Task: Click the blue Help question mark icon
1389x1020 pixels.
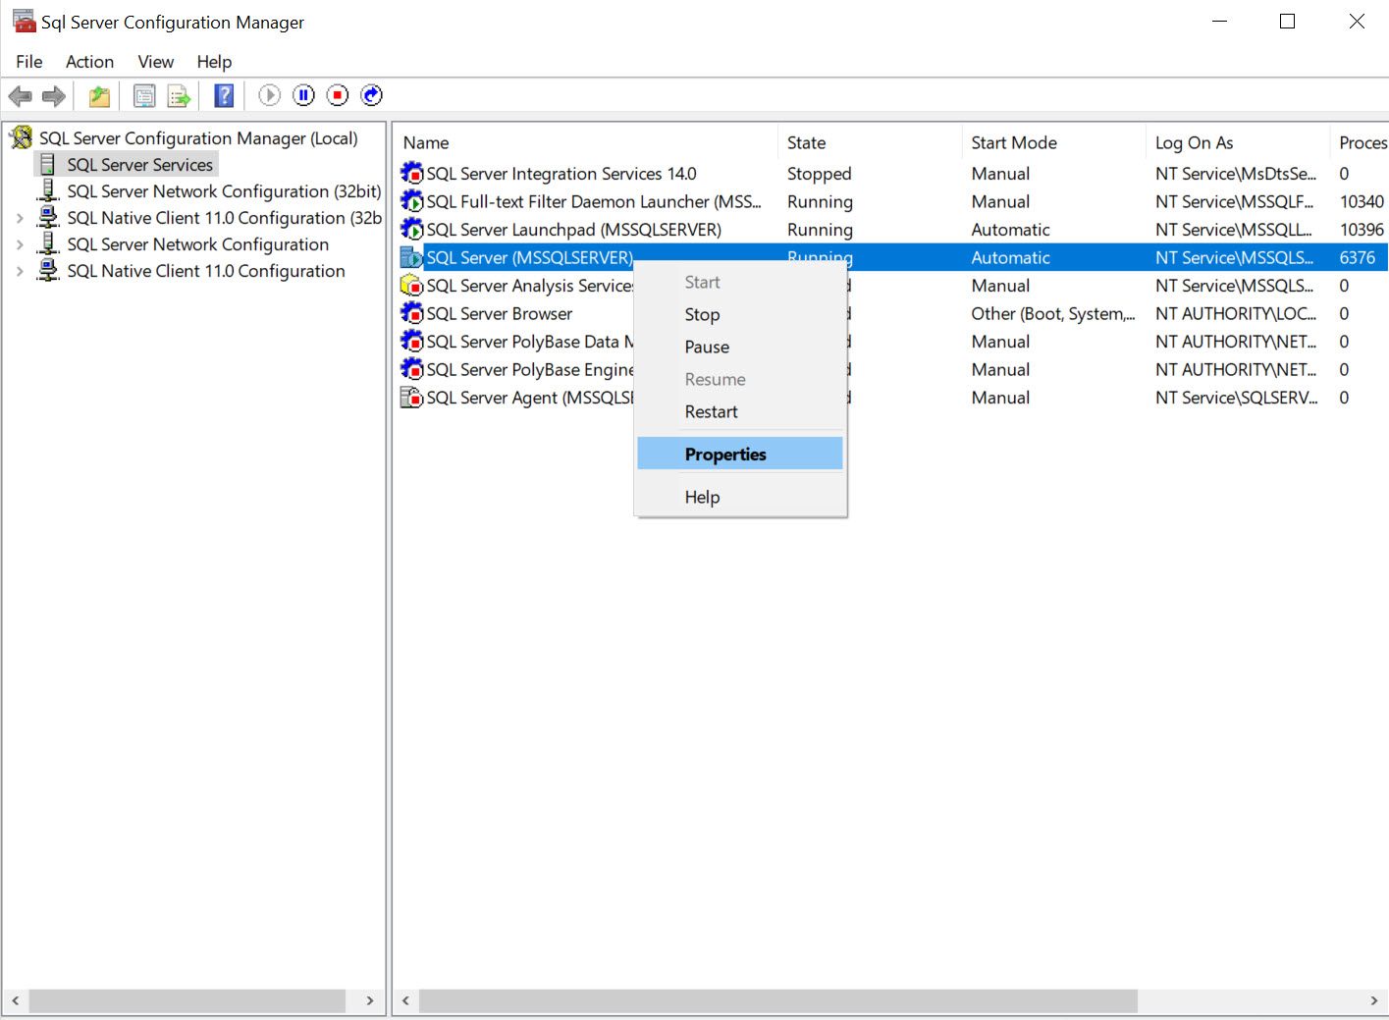Action: (x=224, y=95)
